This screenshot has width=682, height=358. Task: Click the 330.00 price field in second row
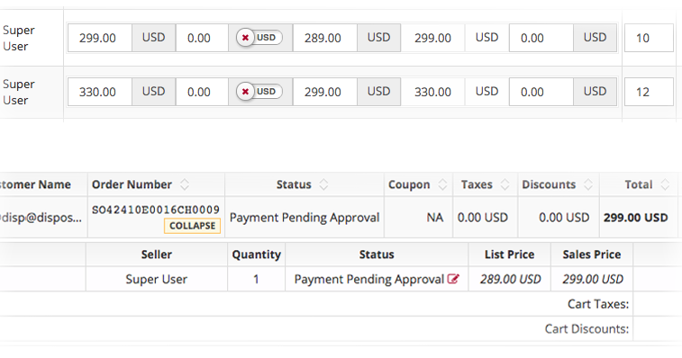[100, 92]
